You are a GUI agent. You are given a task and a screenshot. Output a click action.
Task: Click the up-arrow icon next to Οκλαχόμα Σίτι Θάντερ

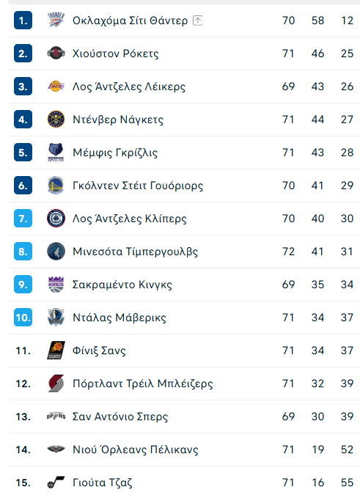197,21
